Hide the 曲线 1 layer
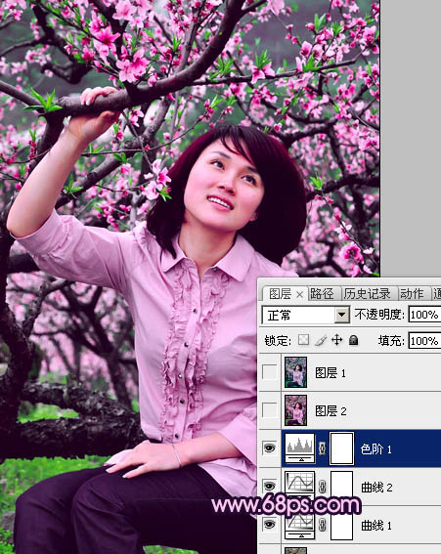 click(270, 525)
